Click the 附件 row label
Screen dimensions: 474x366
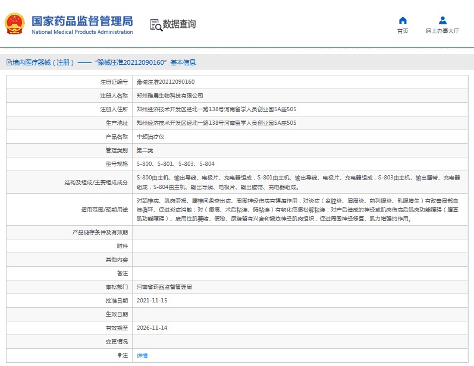tap(123, 246)
